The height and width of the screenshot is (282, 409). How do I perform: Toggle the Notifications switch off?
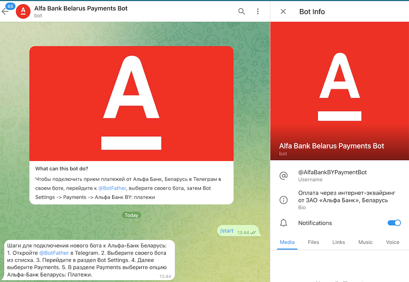[x=394, y=223]
